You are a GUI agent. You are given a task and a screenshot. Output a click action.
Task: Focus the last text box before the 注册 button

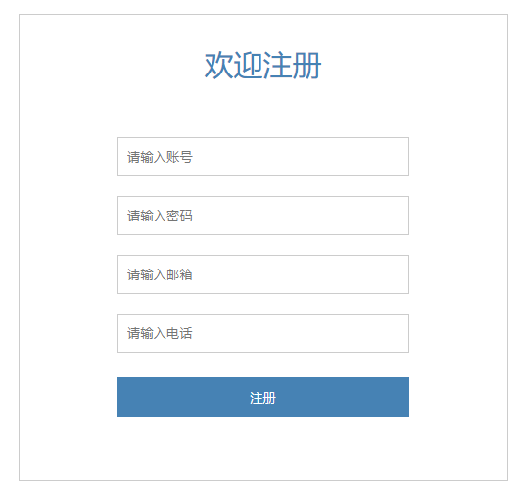[x=262, y=333]
